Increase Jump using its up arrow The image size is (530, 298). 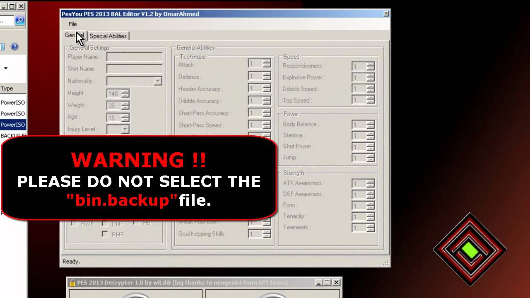371,156
